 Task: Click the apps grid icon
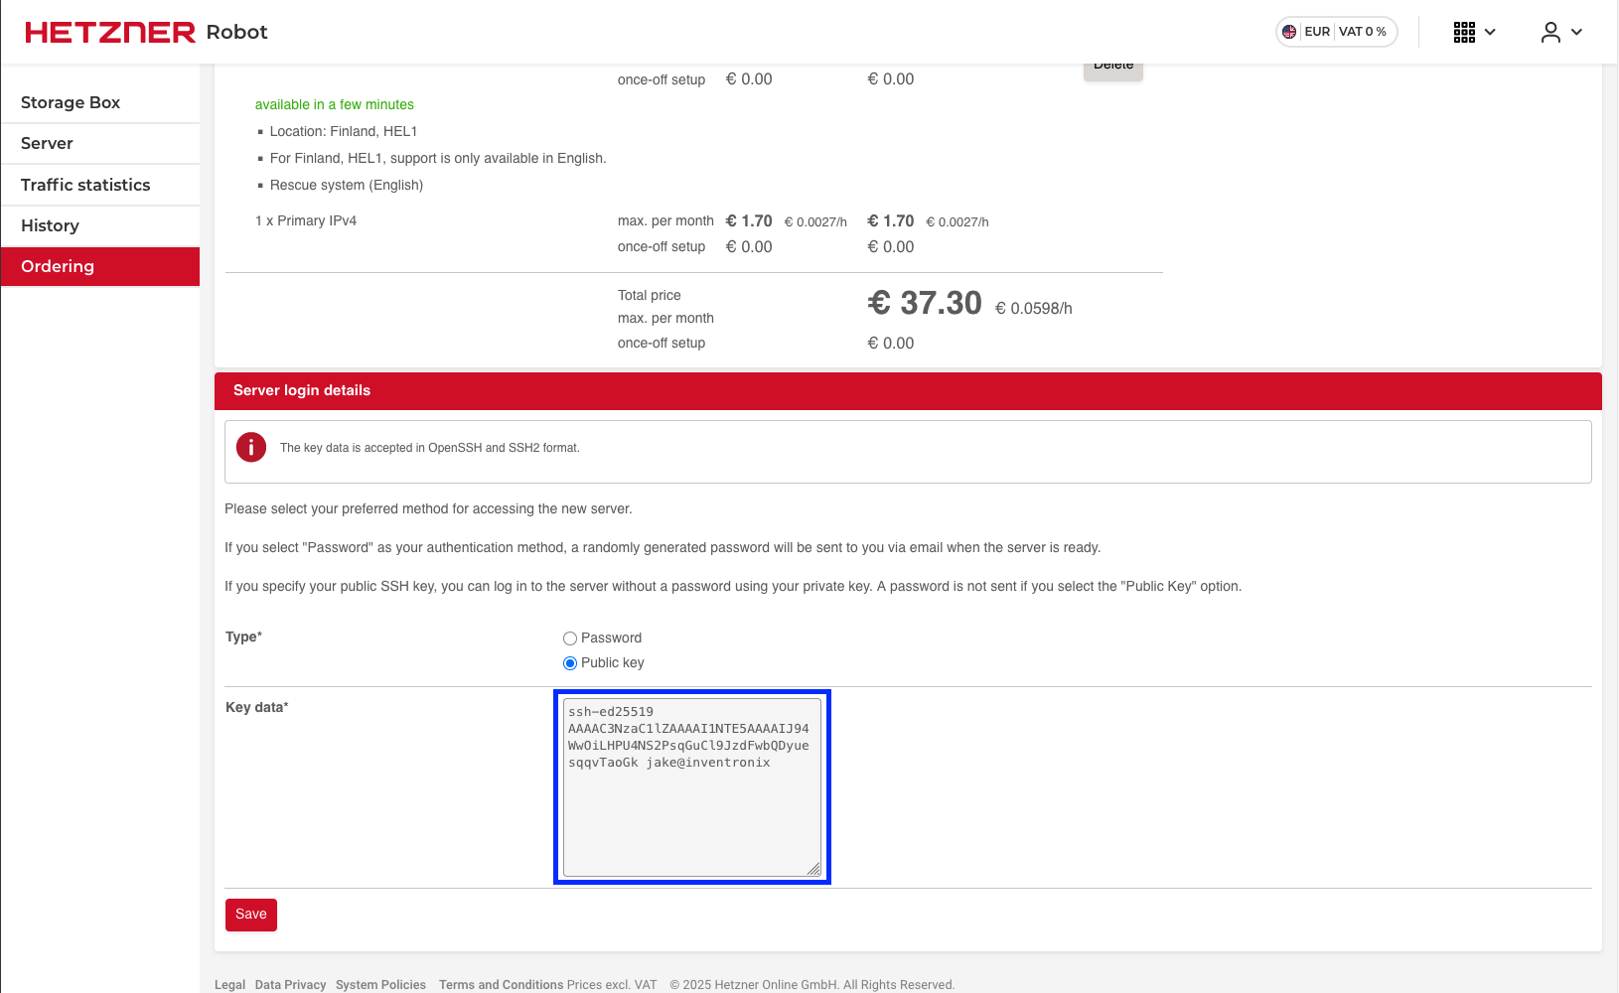(x=1464, y=32)
